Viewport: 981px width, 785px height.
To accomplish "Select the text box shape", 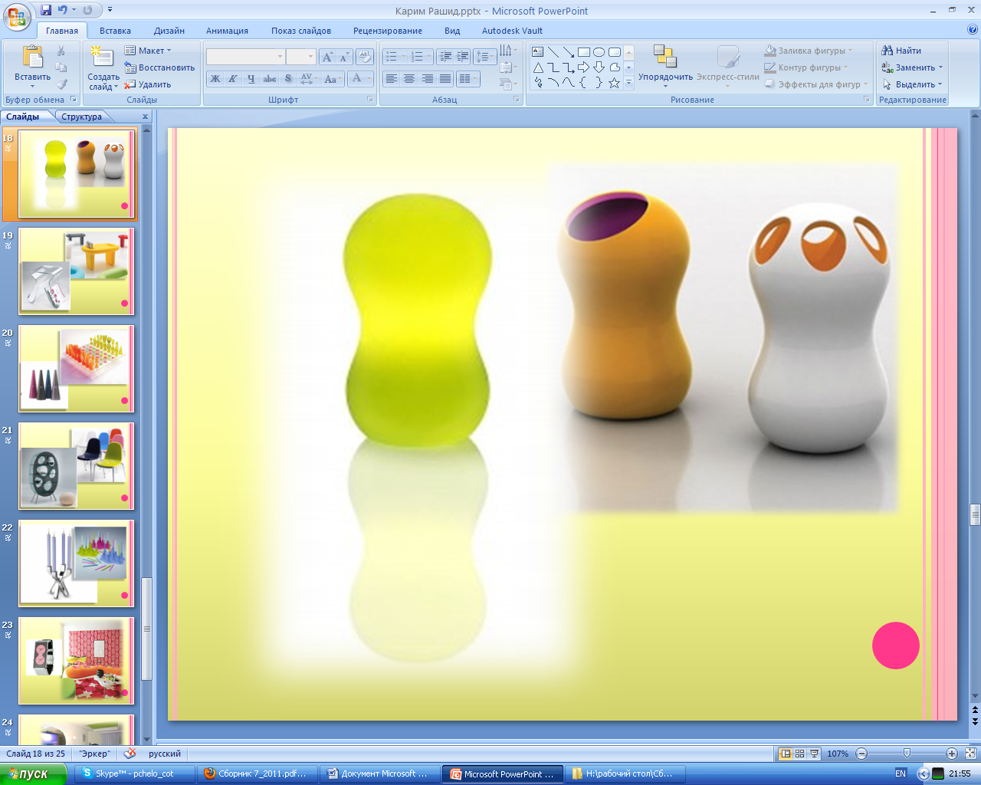I will point(538,52).
